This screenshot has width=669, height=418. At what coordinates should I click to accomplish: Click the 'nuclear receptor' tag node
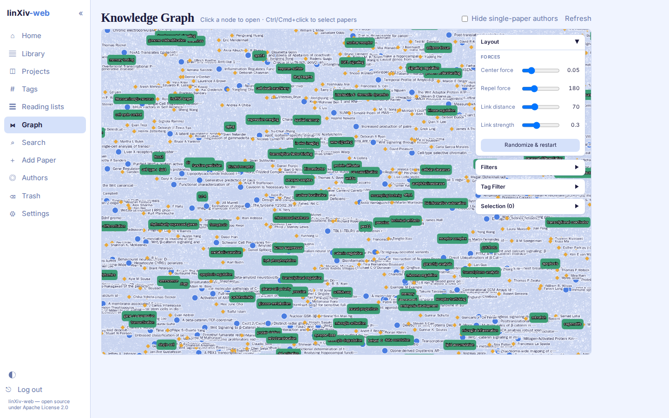click(x=360, y=43)
